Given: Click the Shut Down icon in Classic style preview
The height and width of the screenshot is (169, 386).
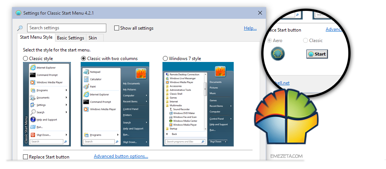Looking at the screenshot, I should point(33,135).
